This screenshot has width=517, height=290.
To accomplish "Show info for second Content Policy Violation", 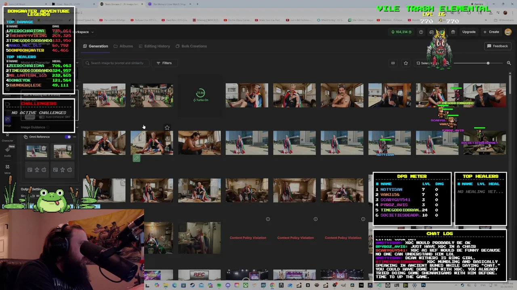I will click(x=315, y=219).
